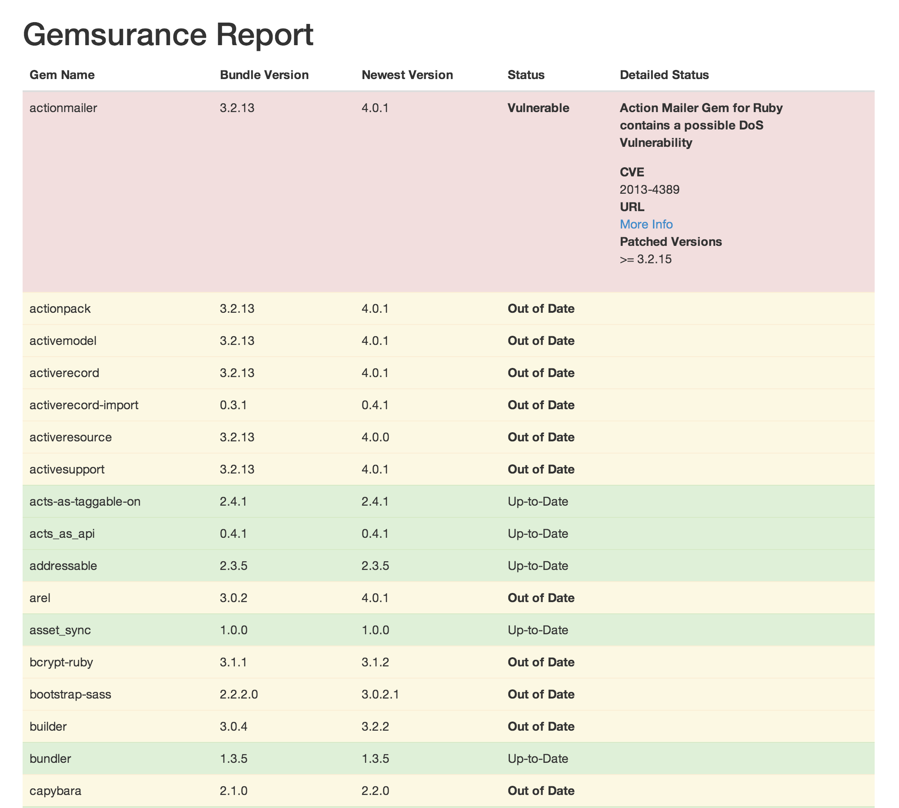Click the Newest Version column header

pos(407,75)
